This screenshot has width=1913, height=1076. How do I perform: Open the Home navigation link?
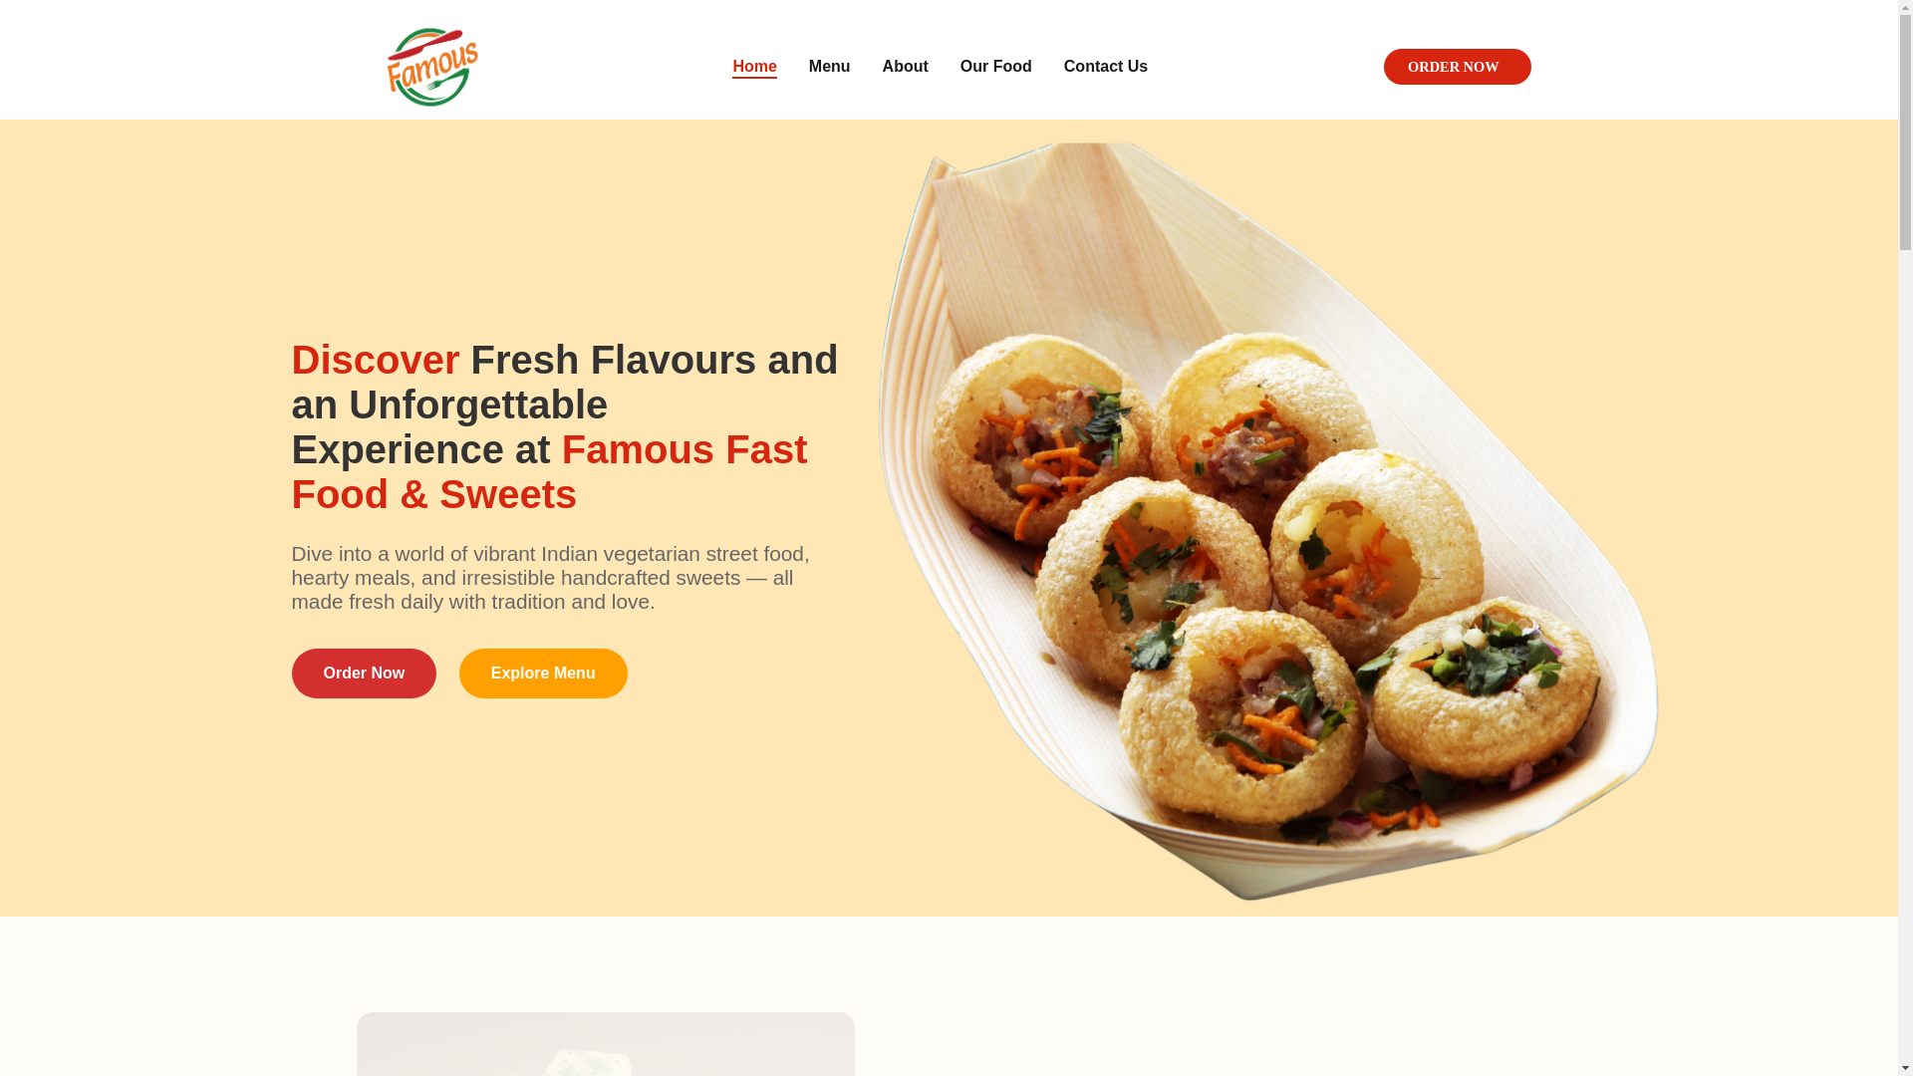click(754, 67)
